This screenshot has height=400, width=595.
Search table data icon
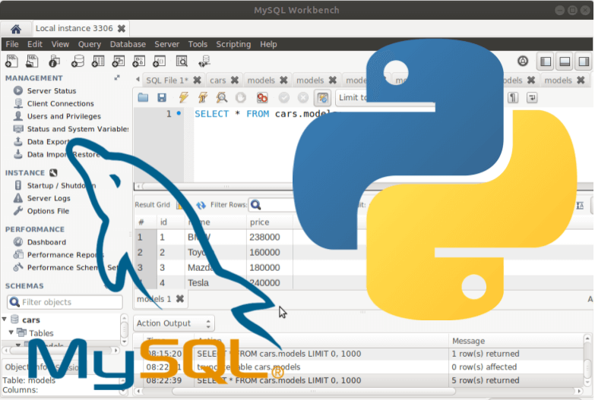(x=182, y=61)
